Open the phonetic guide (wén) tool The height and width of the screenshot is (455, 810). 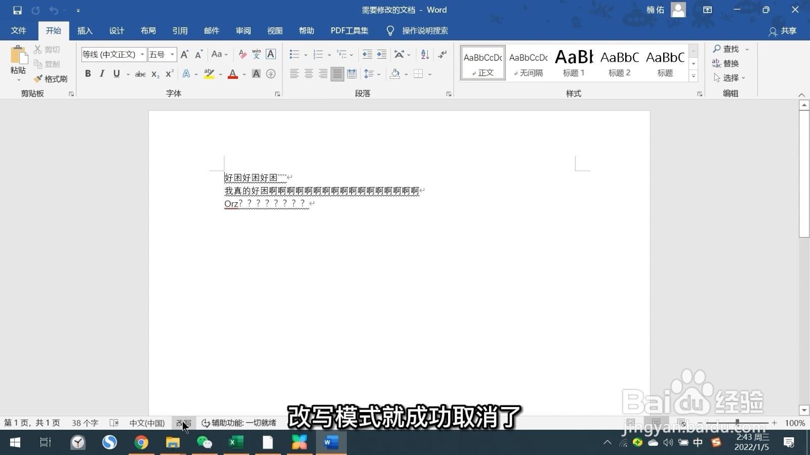point(257,54)
